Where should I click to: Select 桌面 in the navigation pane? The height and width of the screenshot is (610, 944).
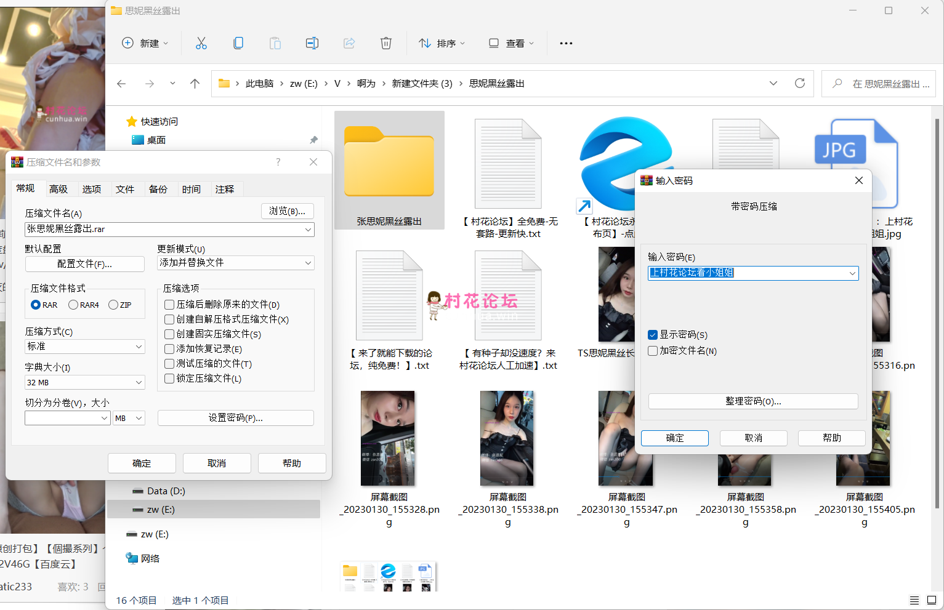coord(149,140)
